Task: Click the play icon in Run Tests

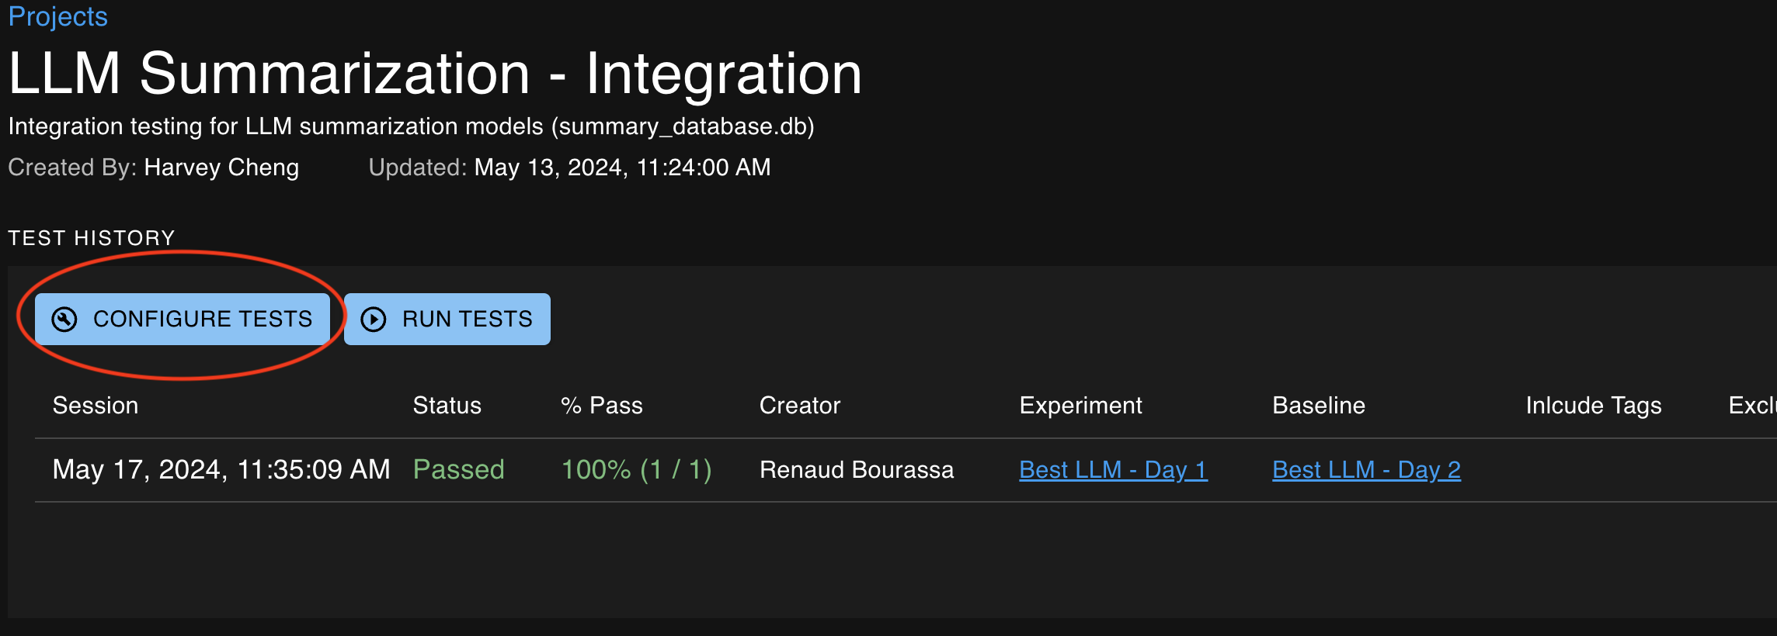Action: click(x=374, y=319)
